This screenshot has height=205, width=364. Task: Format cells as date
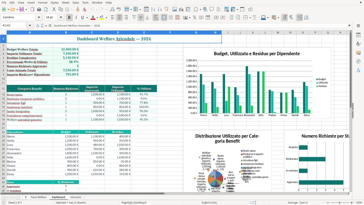coord(208,18)
